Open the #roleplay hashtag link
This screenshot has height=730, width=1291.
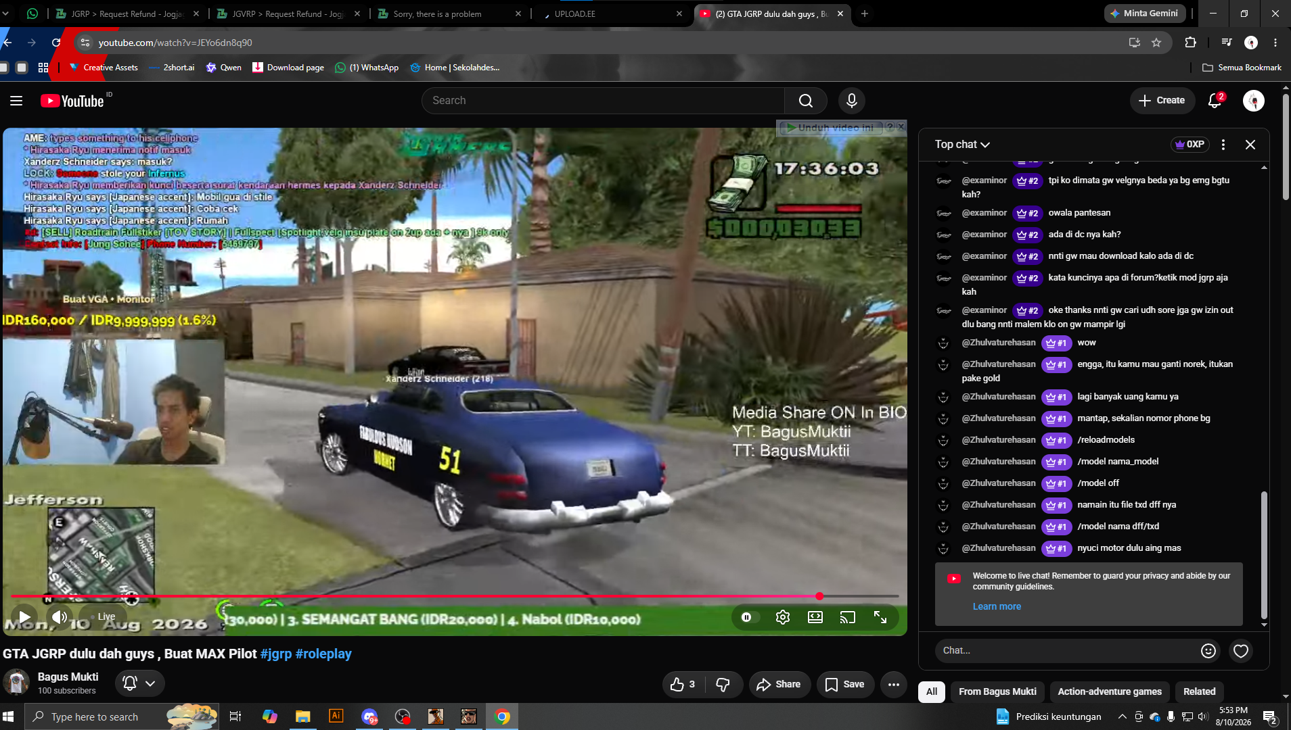tap(323, 654)
